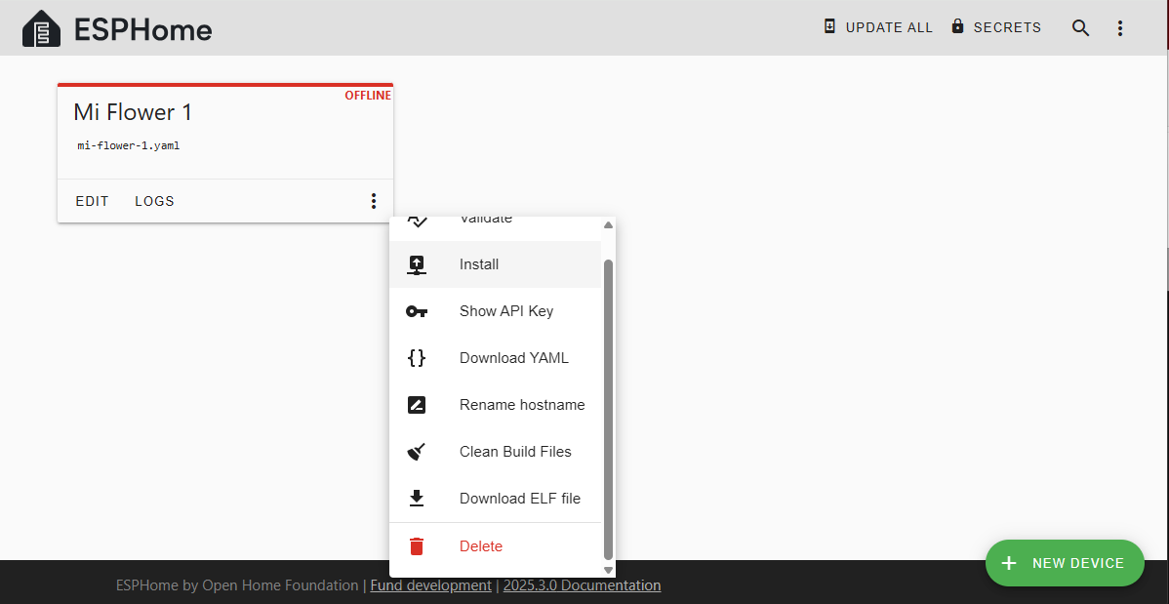Click ESPHome by Open Home Foundation text
The image size is (1169, 604).
point(237,585)
